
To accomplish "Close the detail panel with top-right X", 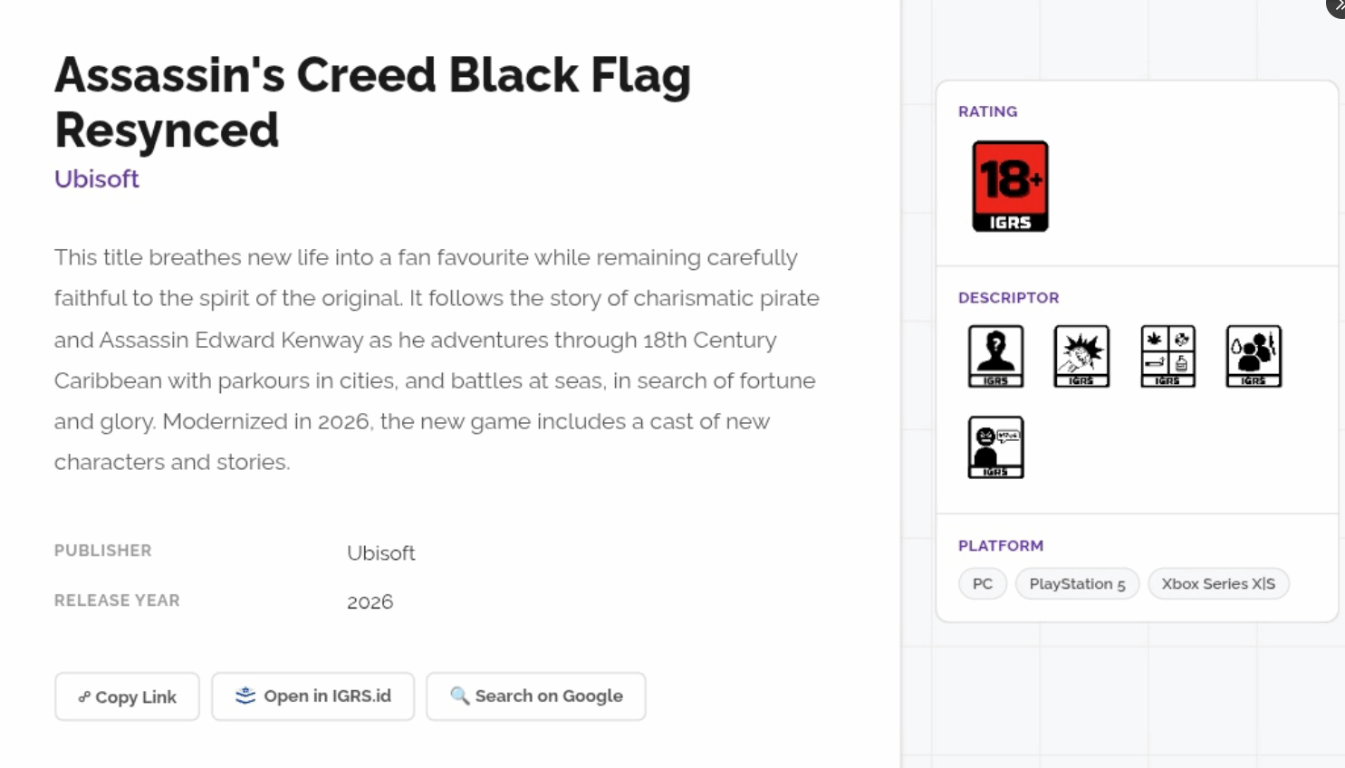I will point(1338,6).
